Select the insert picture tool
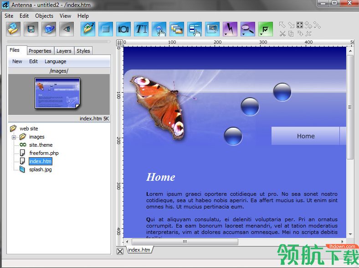Screen dimensions: 359x268 click(x=88, y=29)
